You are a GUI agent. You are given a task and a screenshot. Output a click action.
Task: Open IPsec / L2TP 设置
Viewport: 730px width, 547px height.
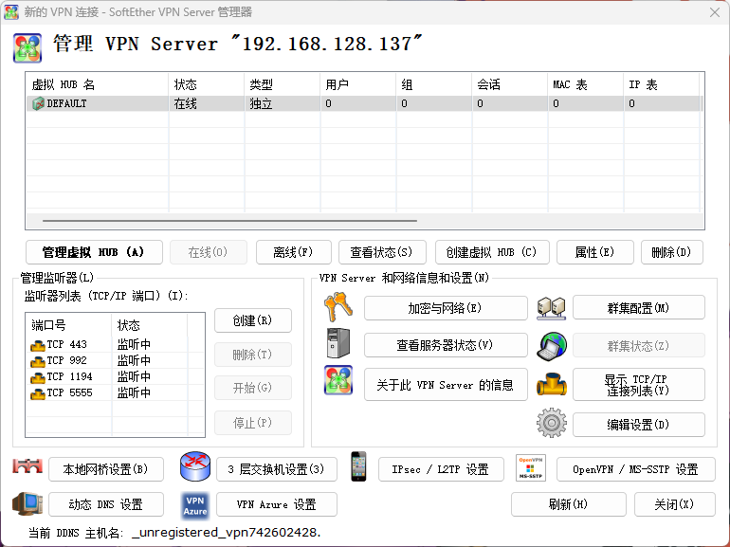point(441,469)
